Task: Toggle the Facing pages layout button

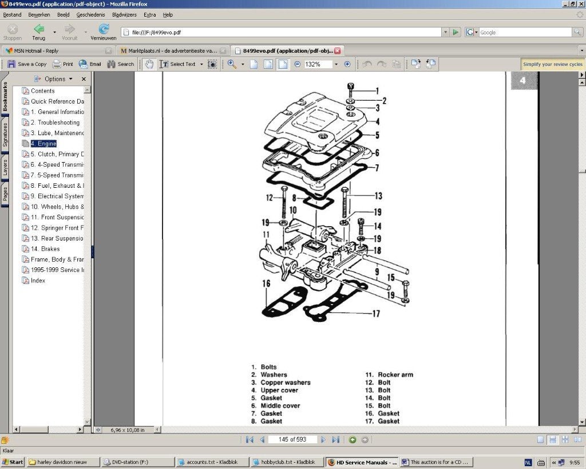Action: click(578, 440)
